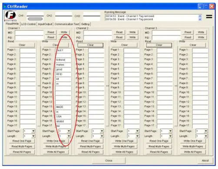Click the CH1 tag status indicator
The width and height of the screenshot is (218, 169).
35,19
